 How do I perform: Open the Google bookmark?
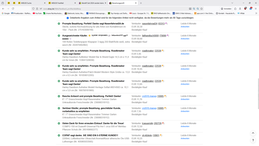click(6, 13)
